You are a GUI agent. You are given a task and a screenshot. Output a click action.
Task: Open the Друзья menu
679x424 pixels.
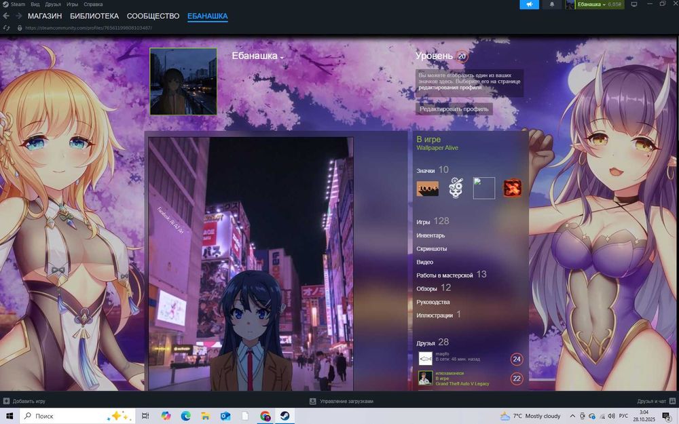click(53, 4)
